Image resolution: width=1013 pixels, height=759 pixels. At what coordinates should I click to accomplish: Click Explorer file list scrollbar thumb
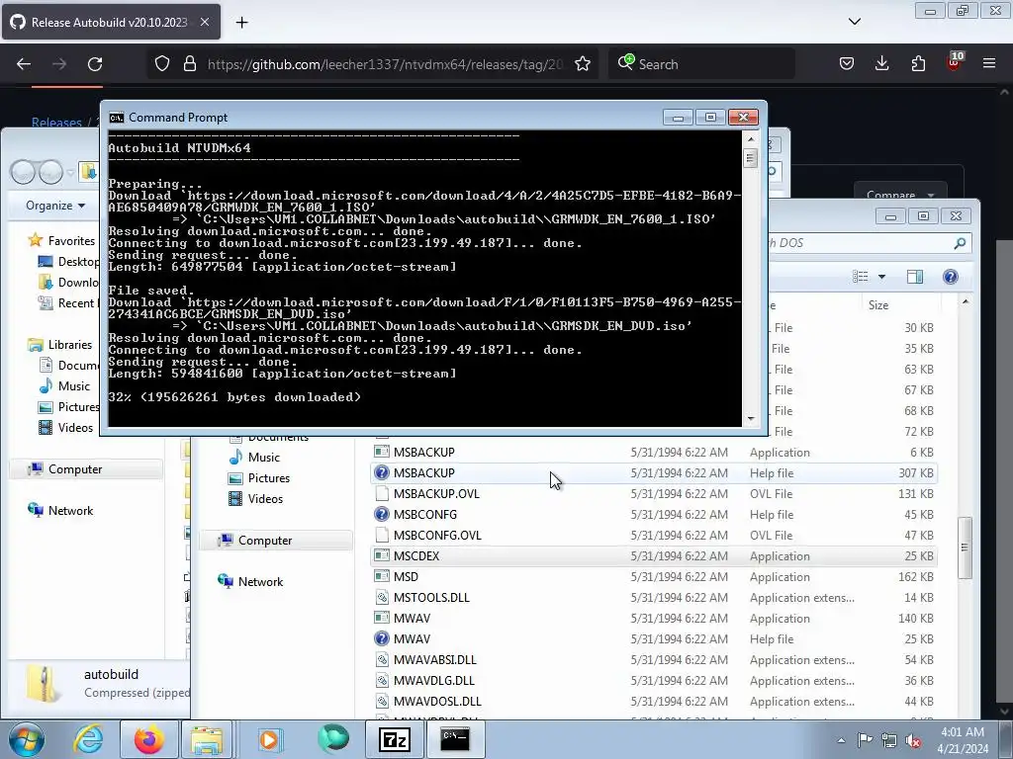click(x=965, y=548)
